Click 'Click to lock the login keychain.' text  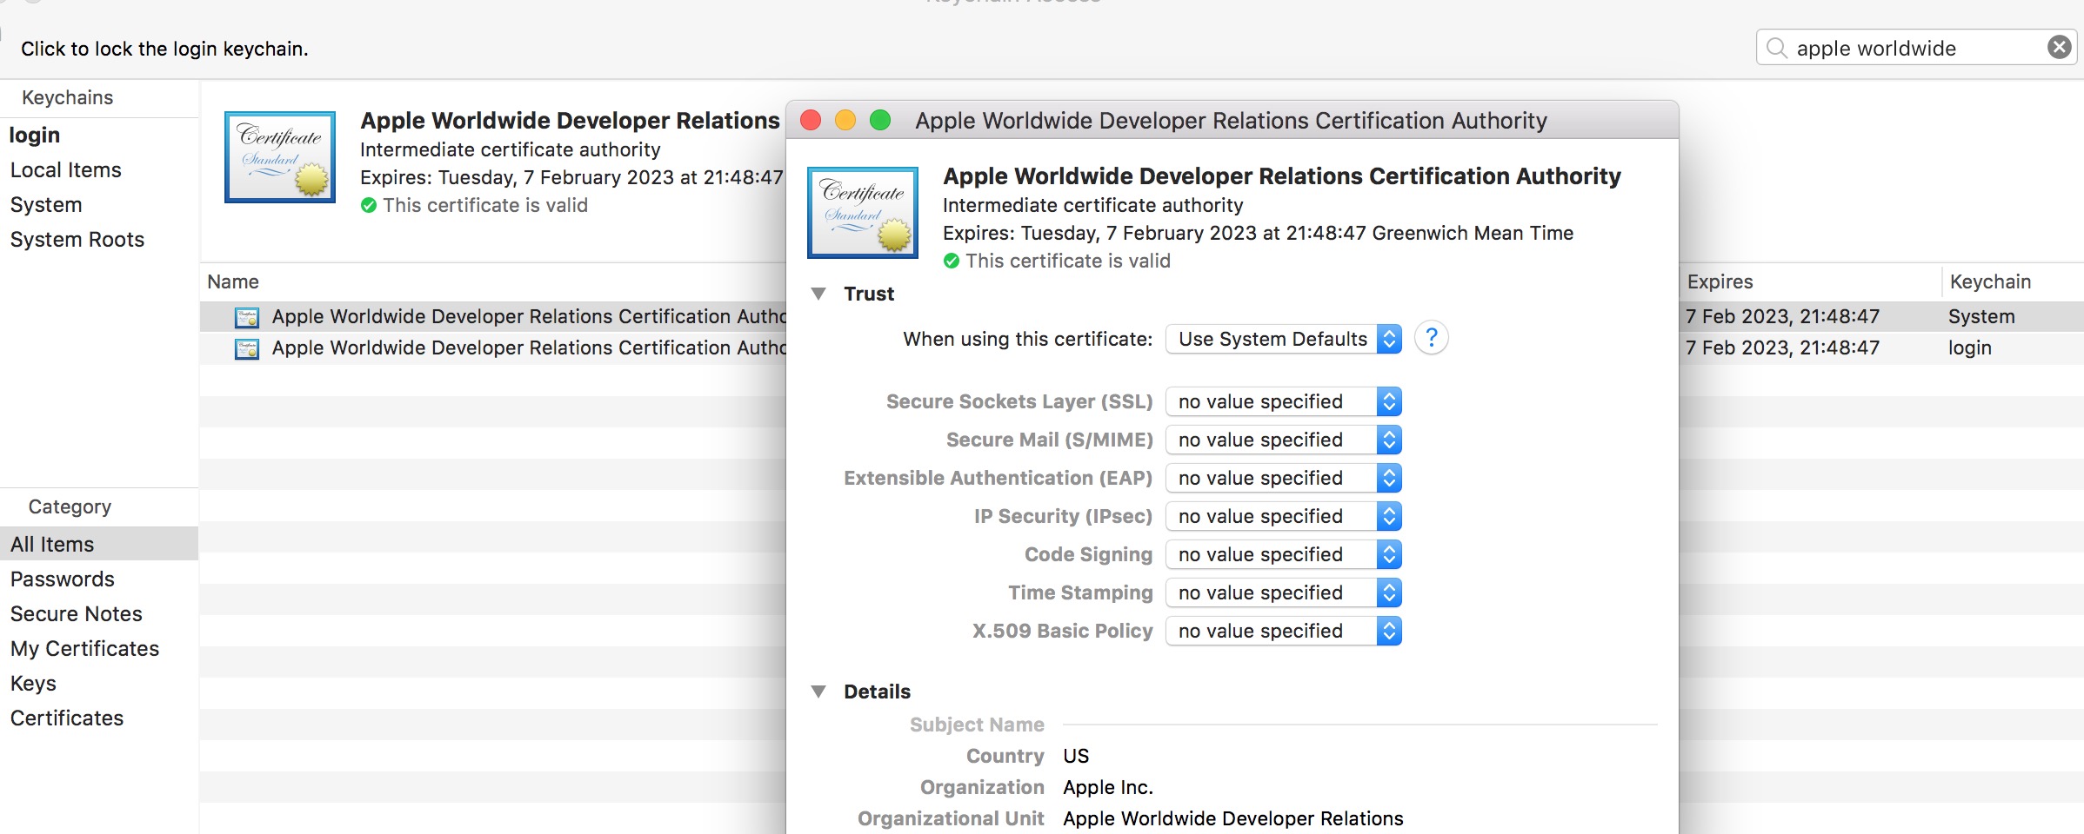click(164, 49)
